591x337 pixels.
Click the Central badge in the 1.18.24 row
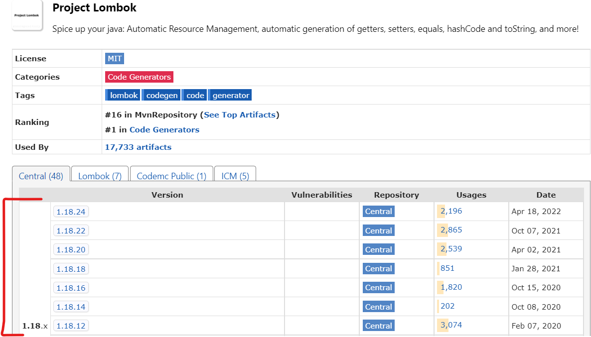pos(378,211)
